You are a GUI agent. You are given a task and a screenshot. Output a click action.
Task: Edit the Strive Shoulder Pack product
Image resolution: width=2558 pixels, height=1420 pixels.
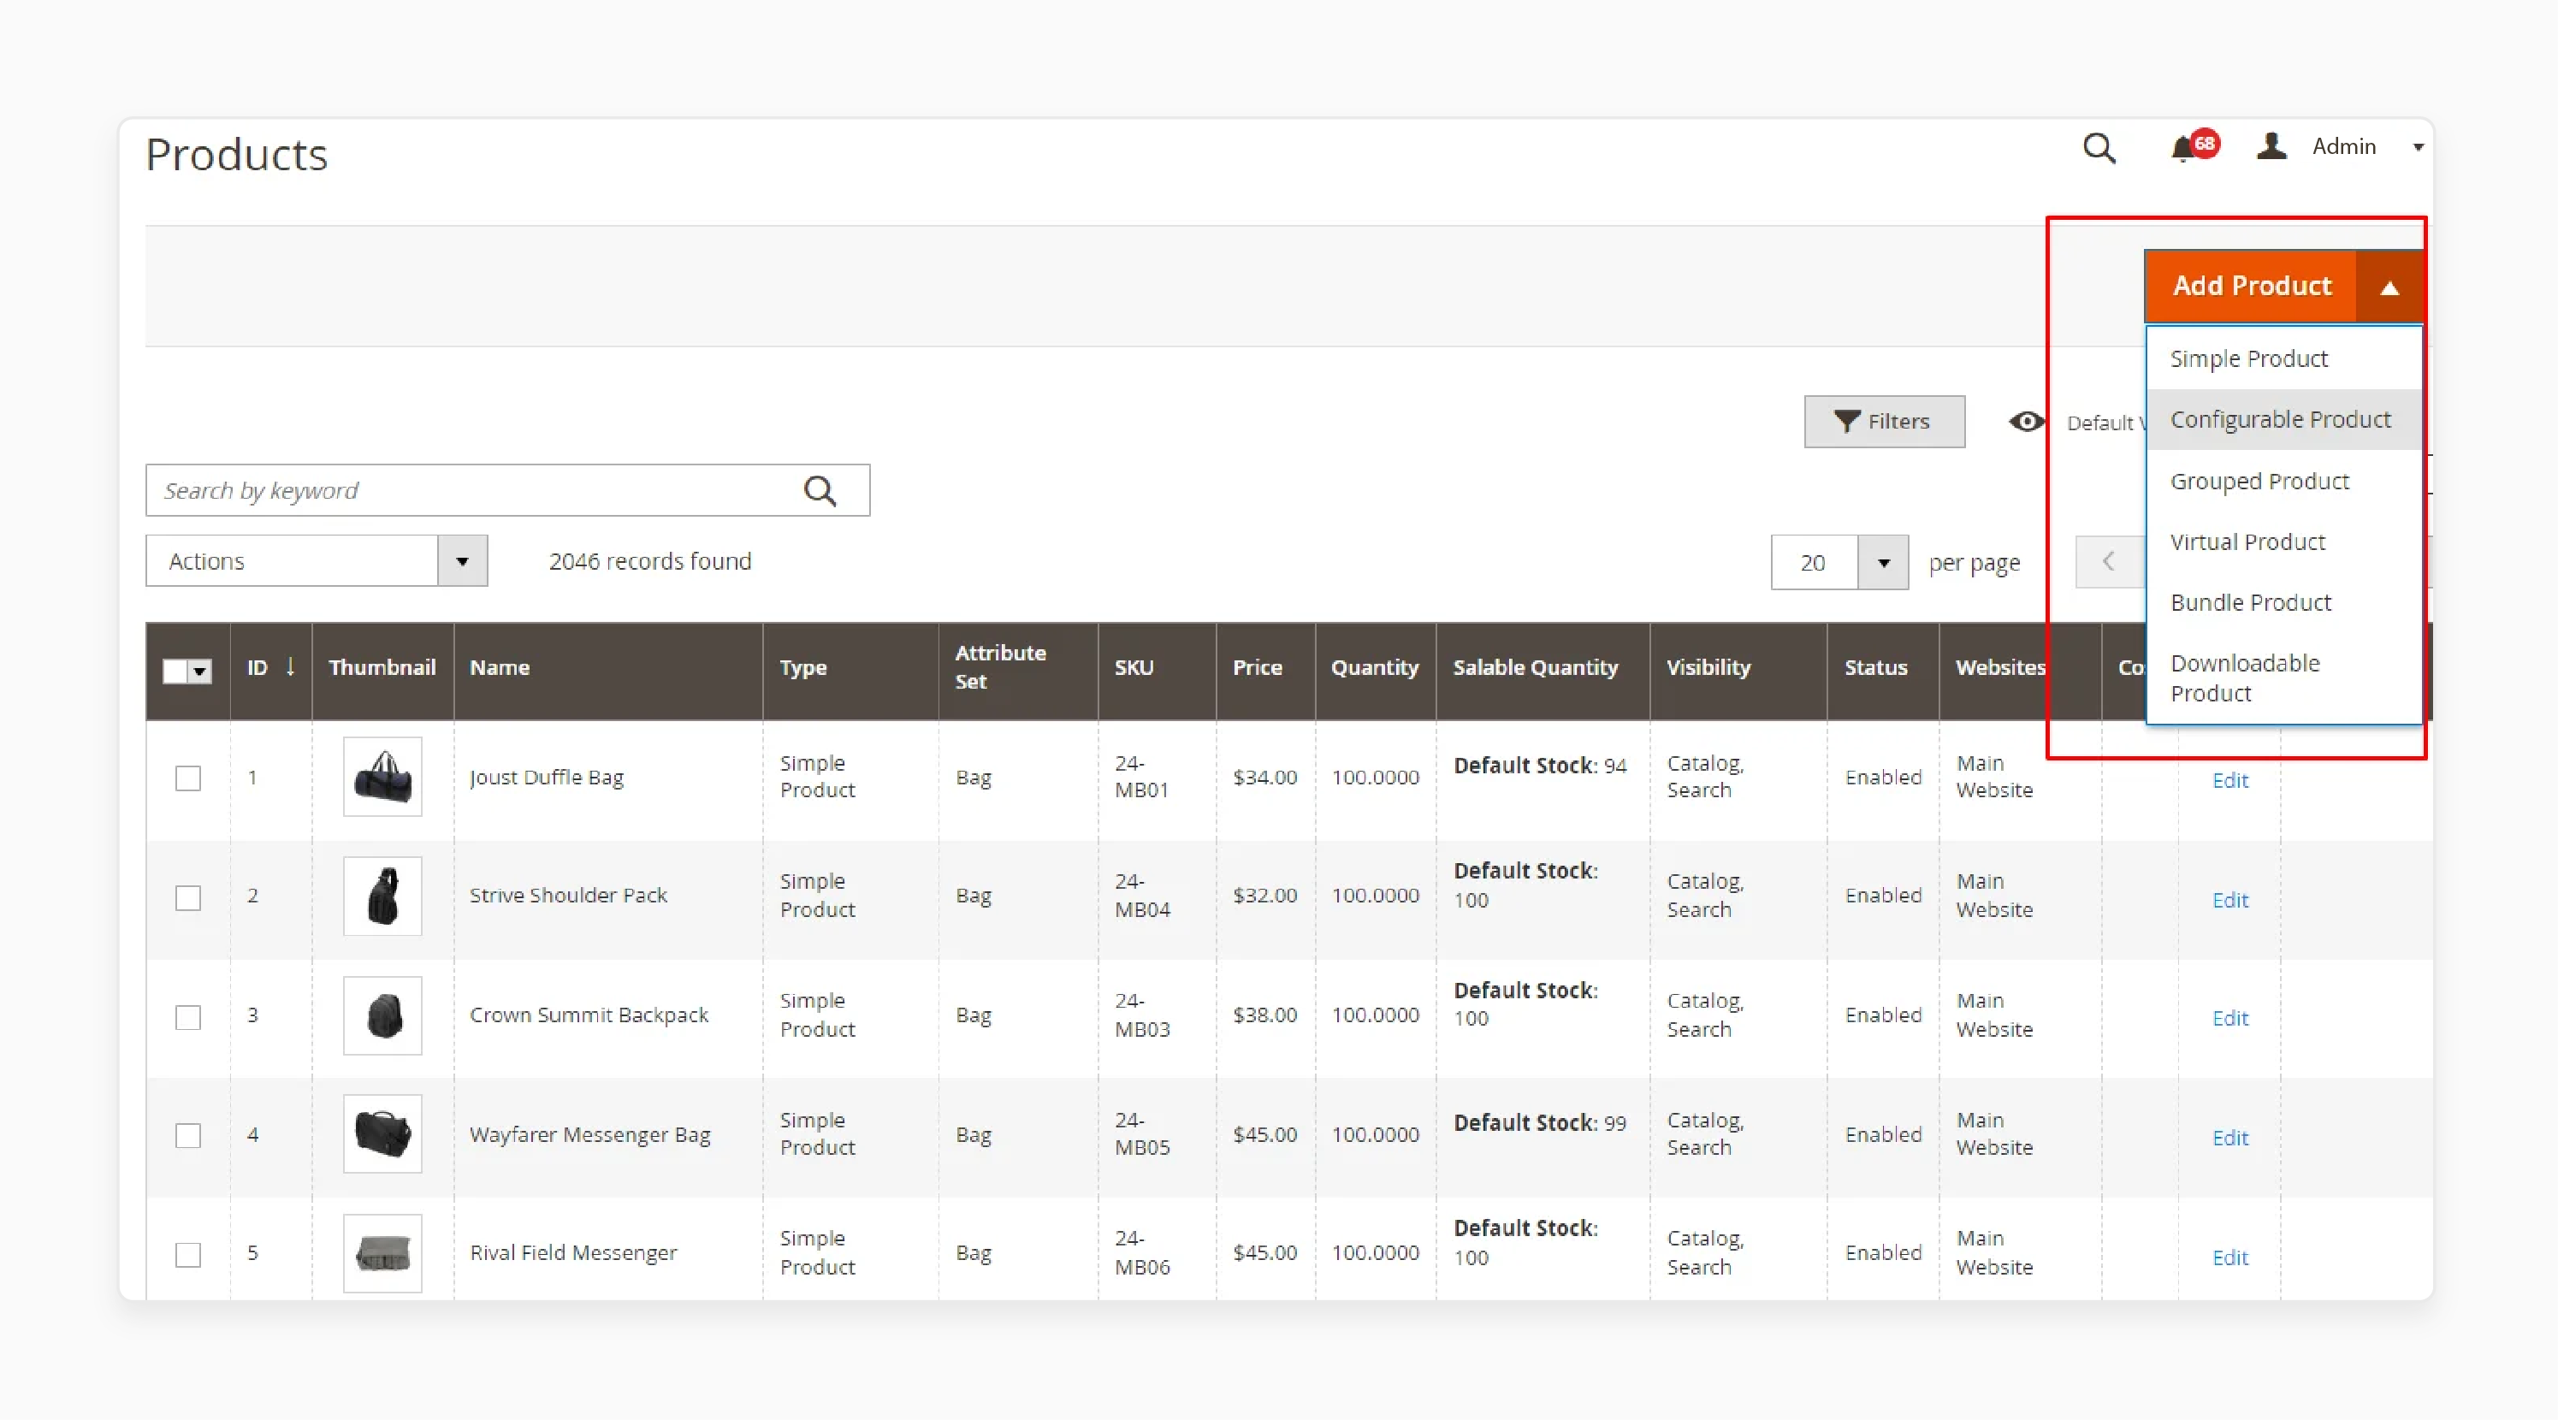pos(2229,900)
